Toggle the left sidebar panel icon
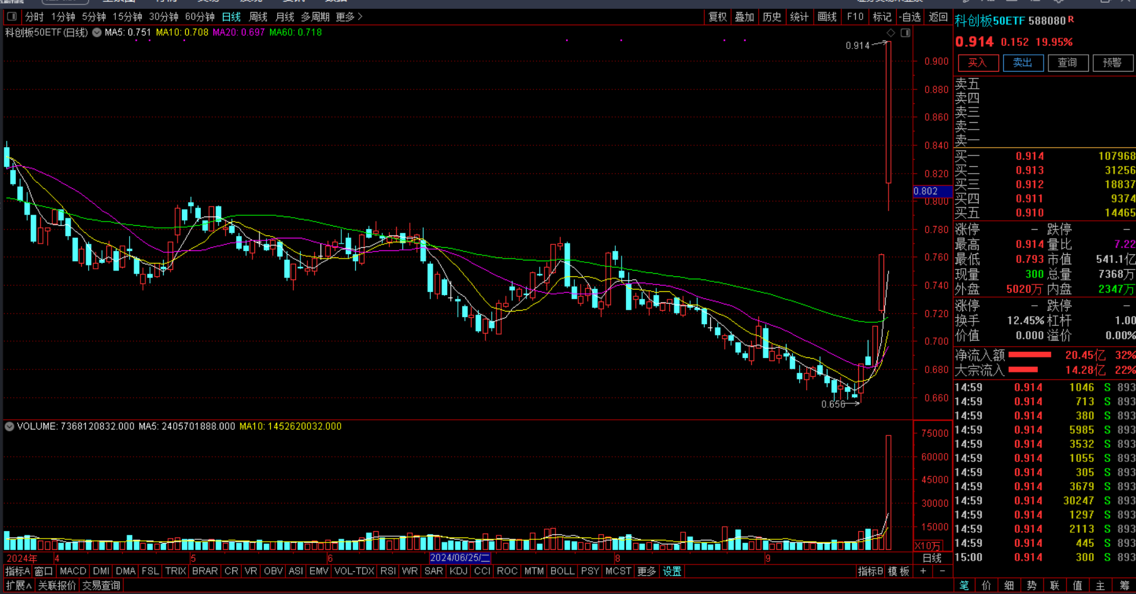 [11, 16]
